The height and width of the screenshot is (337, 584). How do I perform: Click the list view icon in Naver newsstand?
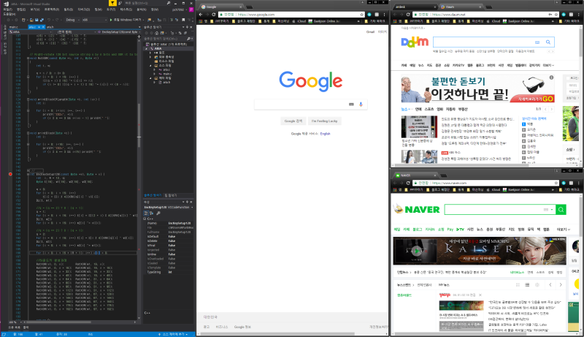coord(527,285)
